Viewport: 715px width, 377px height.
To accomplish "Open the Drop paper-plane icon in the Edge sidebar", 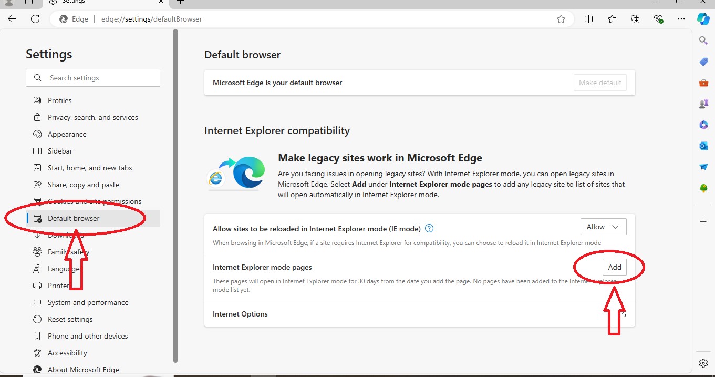I will (x=703, y=167).
